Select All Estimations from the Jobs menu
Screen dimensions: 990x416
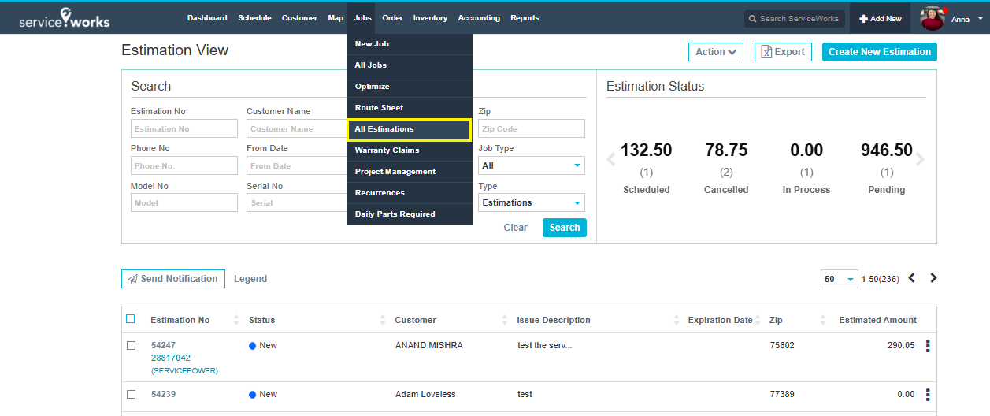[408, 129]
